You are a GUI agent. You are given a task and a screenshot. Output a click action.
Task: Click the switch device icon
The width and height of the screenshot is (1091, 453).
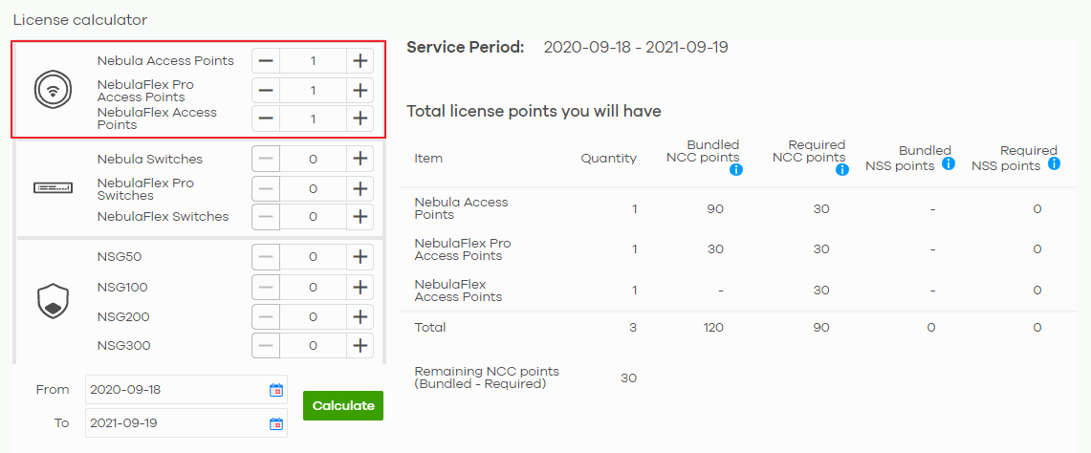point(54,188)
